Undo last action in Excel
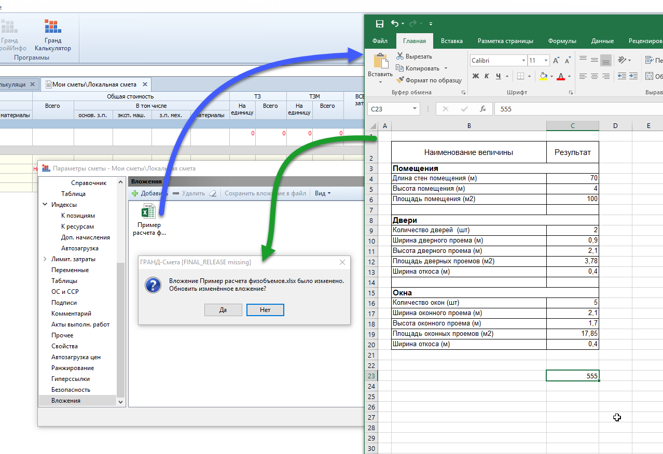663x454 pixels. coord(395,23)
